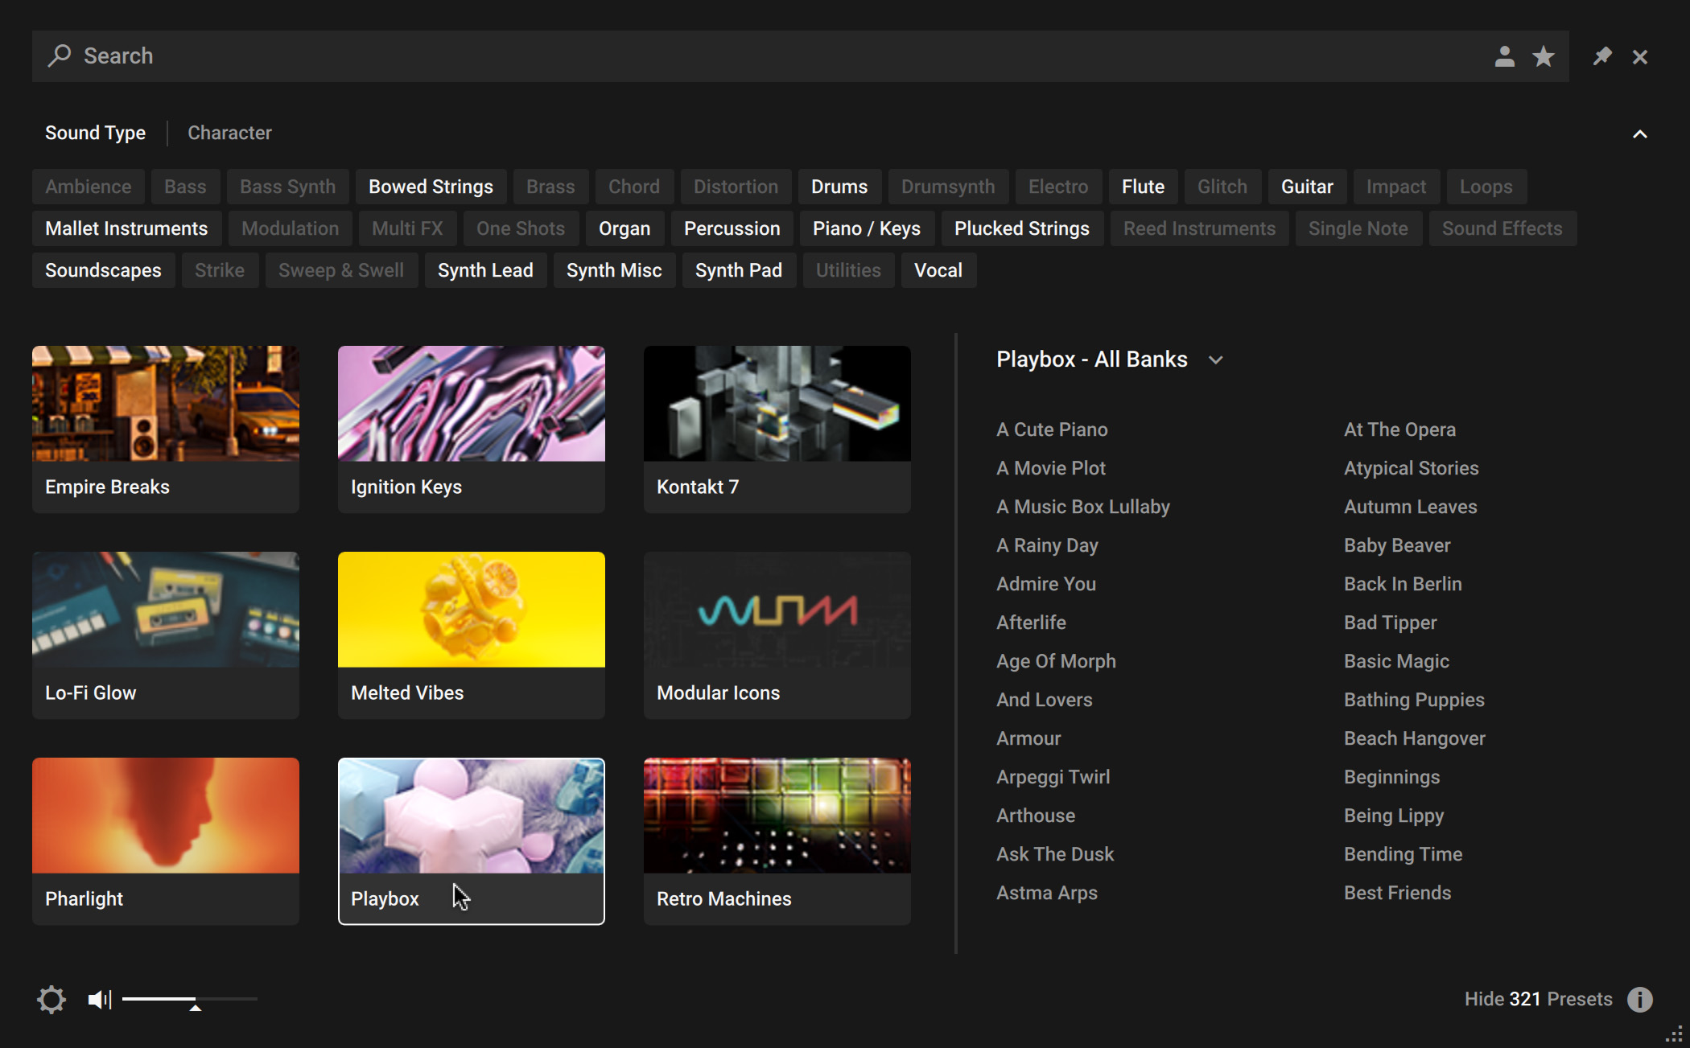Click the magnifier search icon
The width and height of the screenshot is (1690, 1048).
point(60,55)
